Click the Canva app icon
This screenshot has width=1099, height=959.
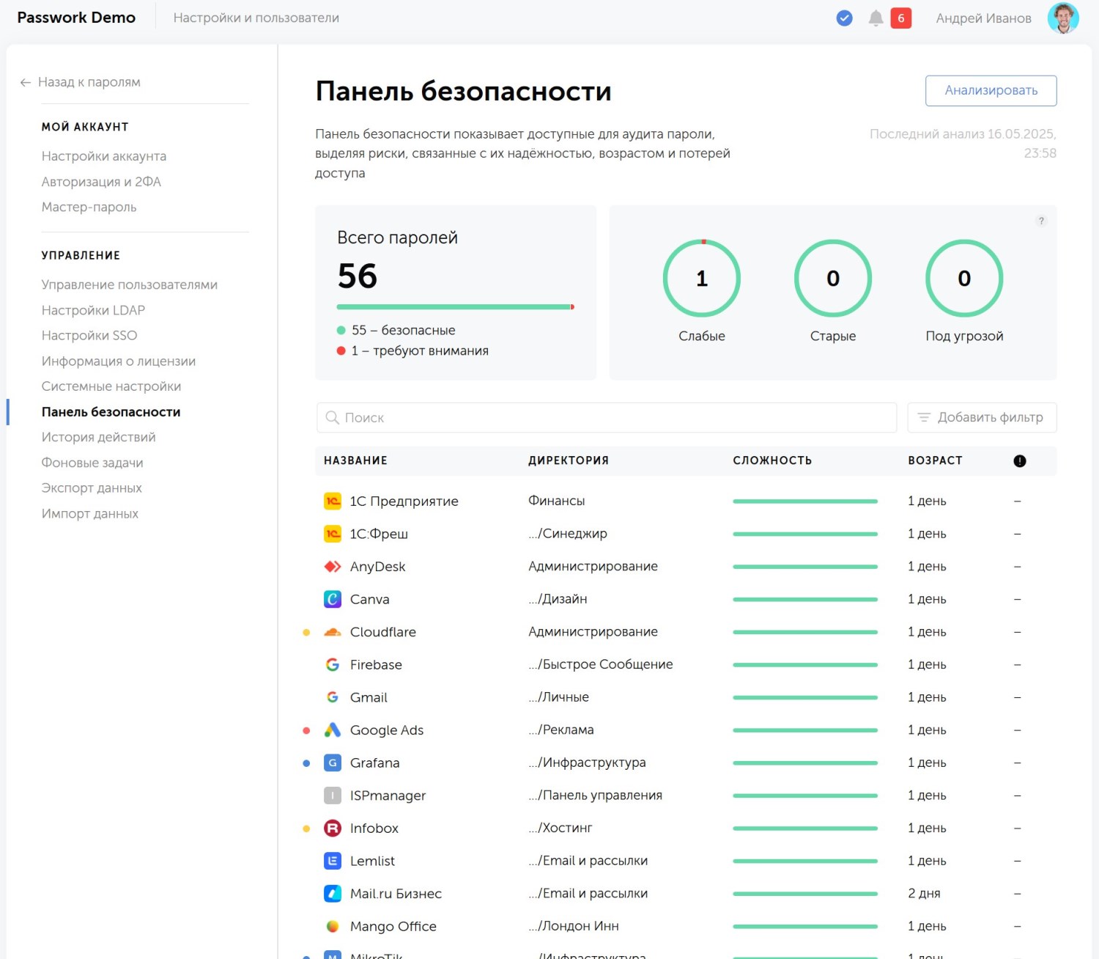[x=333, y=599]
